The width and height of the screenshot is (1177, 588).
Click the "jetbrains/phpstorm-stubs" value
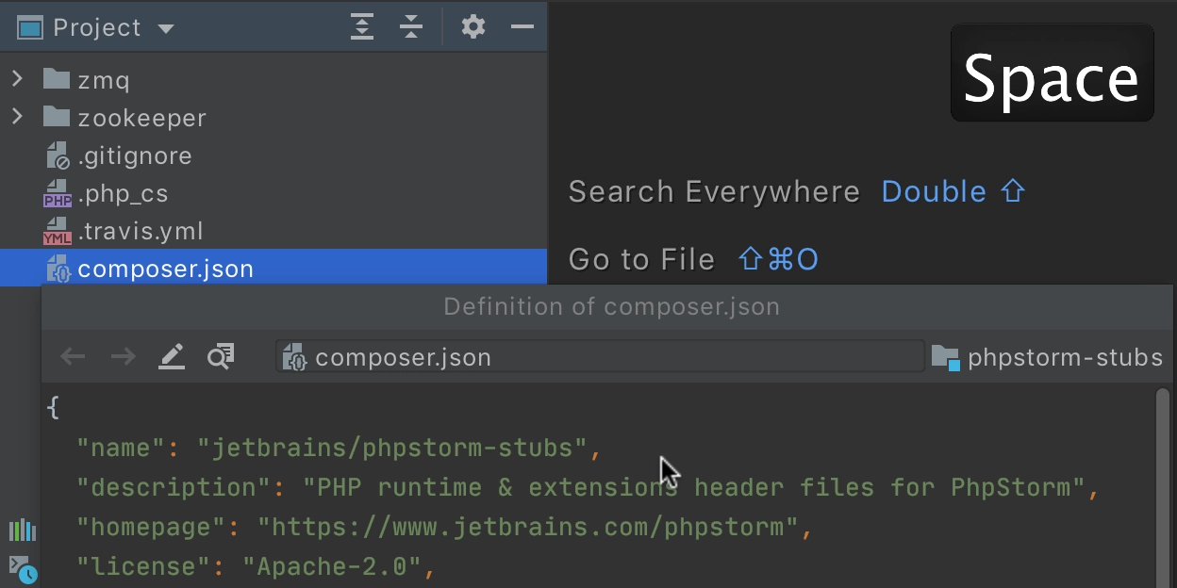coord(392,448)
